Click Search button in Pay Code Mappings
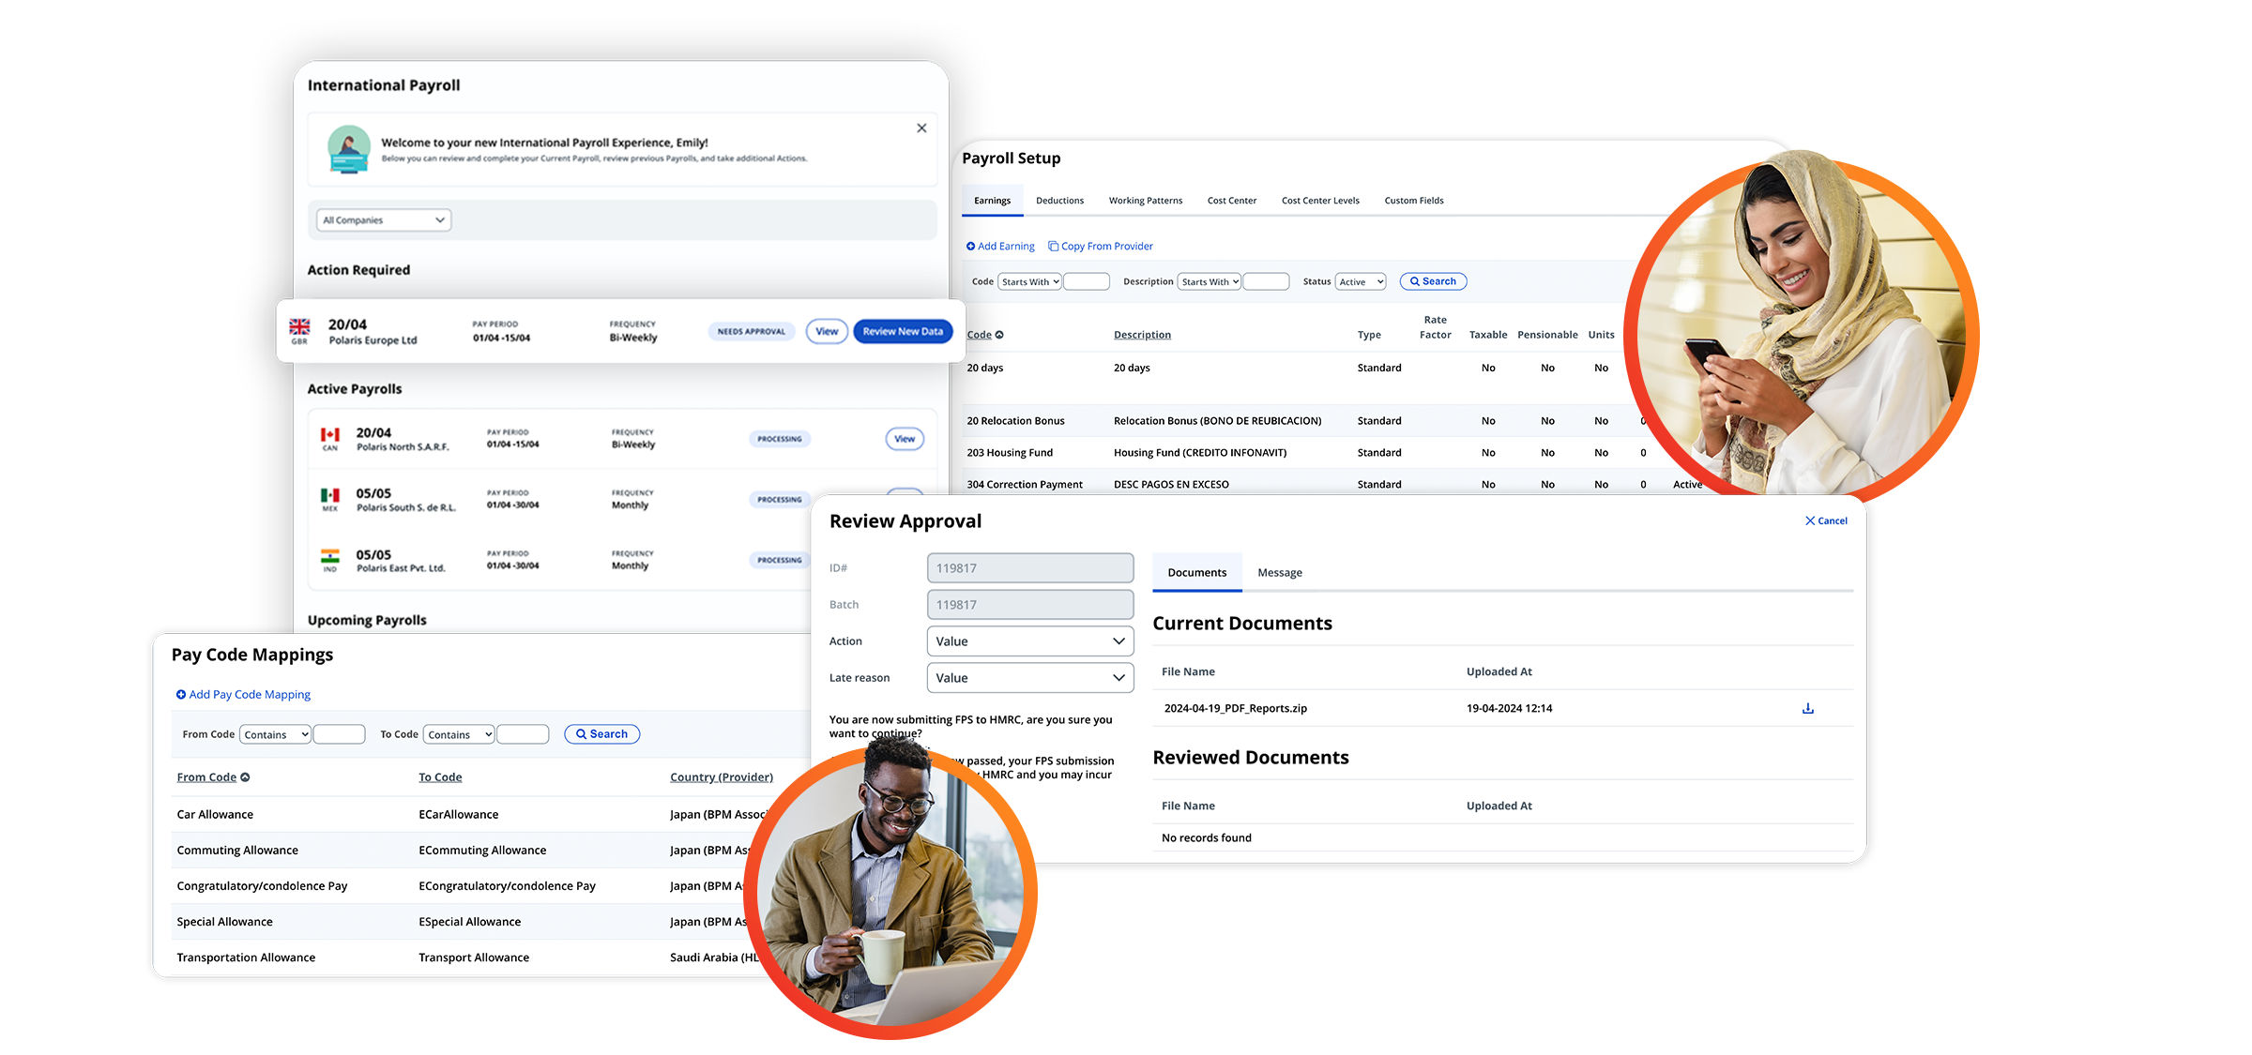The image size is (2252, 1055). (601, 735)
